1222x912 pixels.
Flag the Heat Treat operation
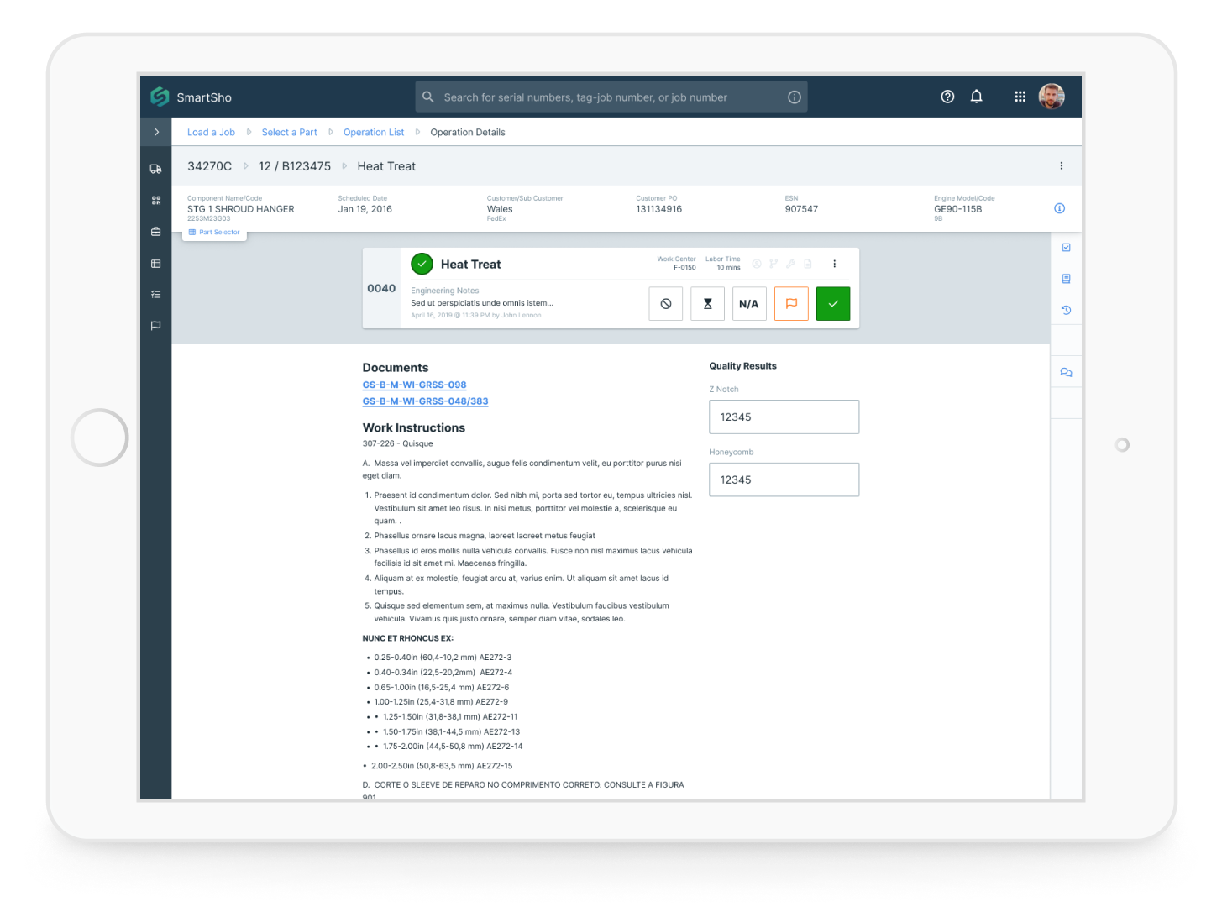click(791, 304)
